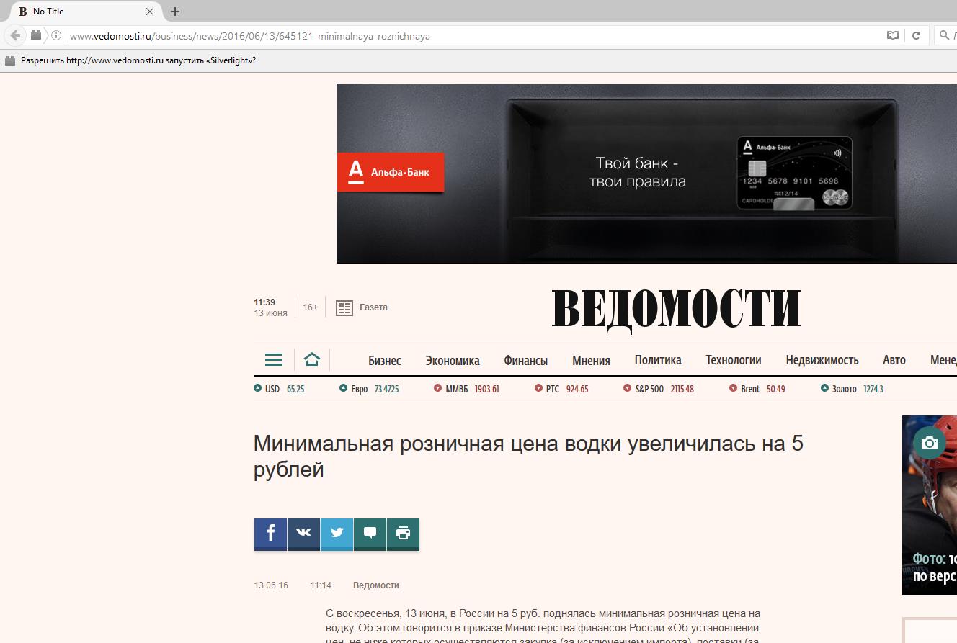Click the Газета newspaper icon

(x=344, y=307)
